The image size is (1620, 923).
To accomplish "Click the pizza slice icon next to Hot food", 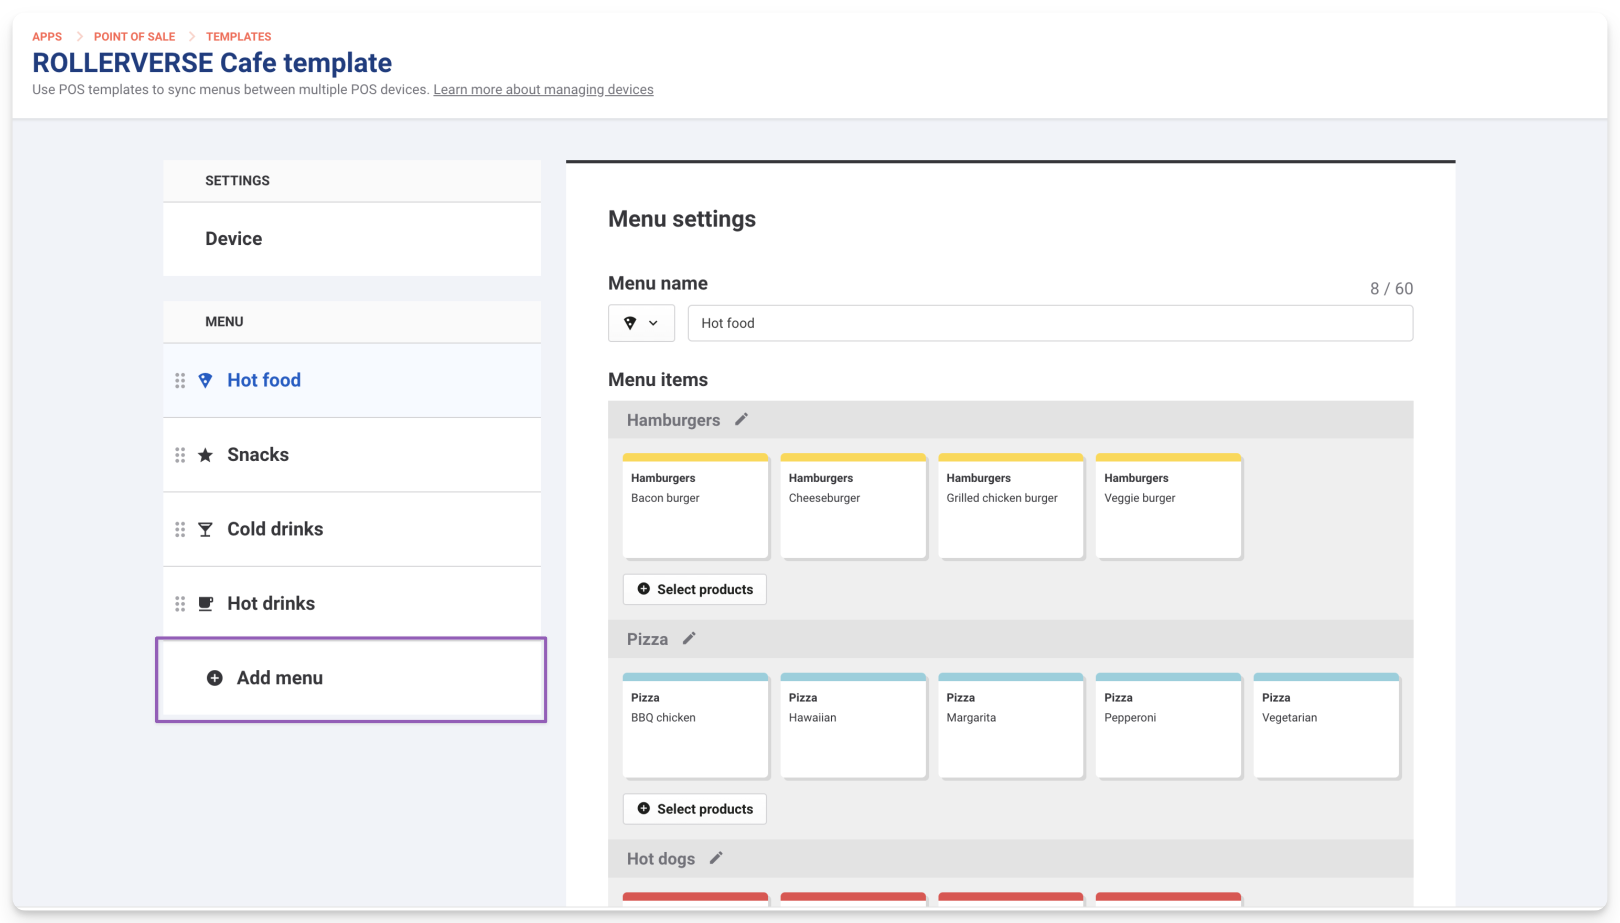I will [205, 381].
